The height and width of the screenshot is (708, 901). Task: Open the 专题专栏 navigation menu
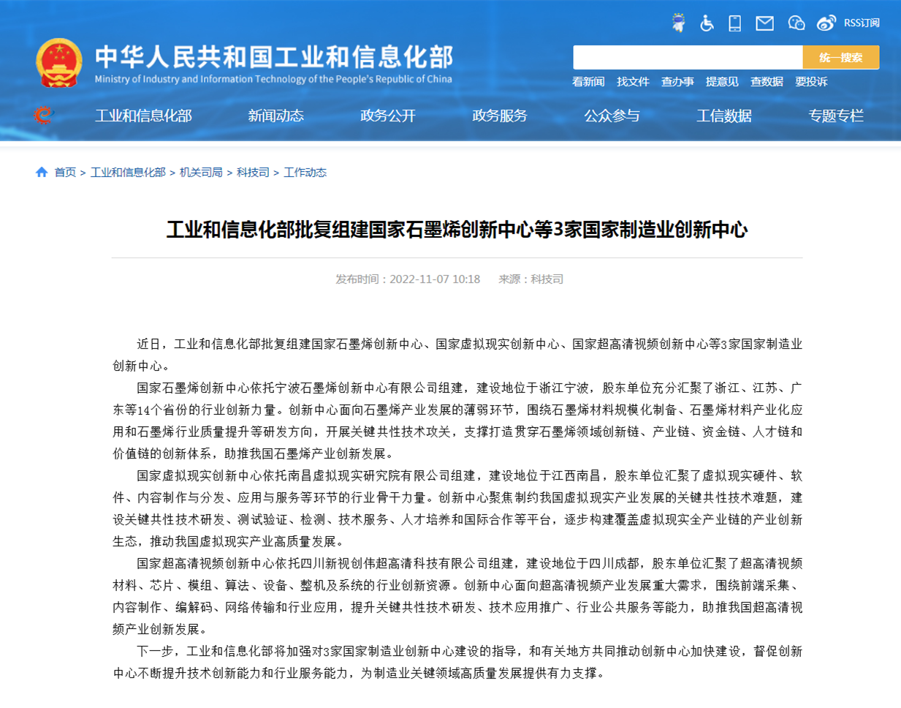(836, 116)
